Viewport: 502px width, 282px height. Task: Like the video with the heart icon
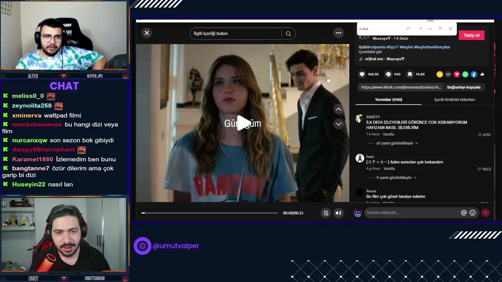362,74
